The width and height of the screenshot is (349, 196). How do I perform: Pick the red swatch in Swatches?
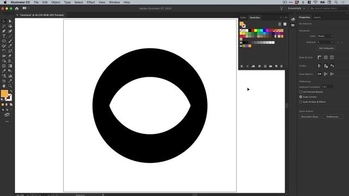[x=252, y=30]
